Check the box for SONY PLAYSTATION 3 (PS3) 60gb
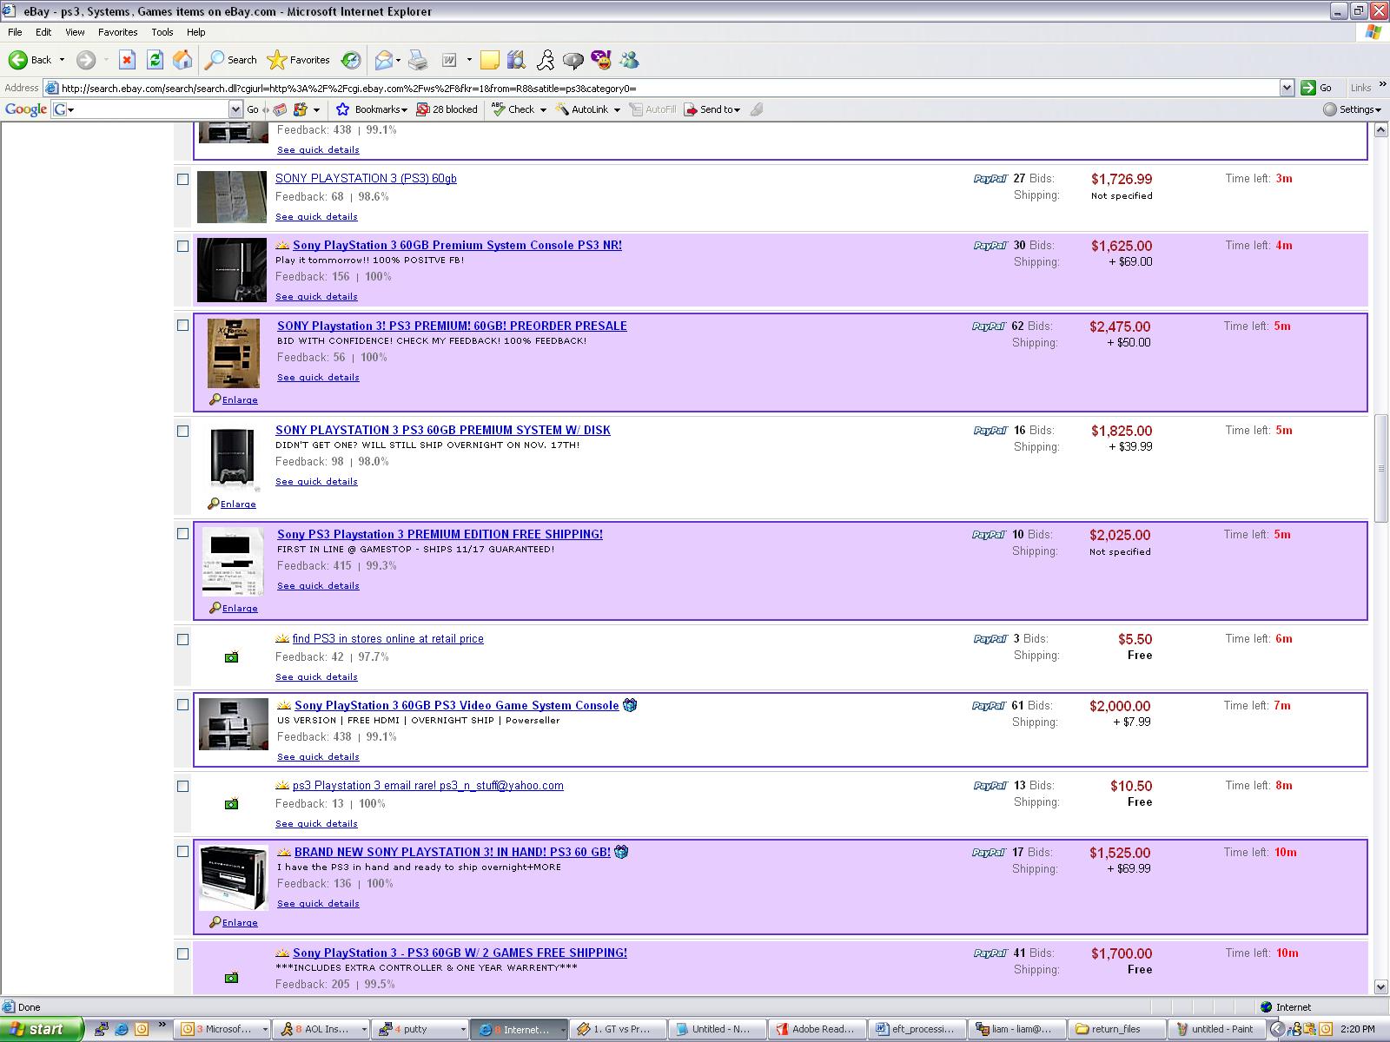1390x1042 pixels. 182,179
